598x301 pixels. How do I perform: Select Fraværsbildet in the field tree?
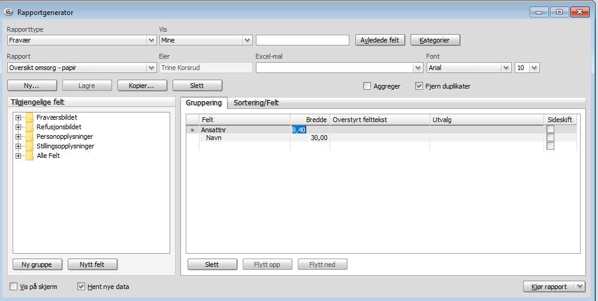coord(57,117)
